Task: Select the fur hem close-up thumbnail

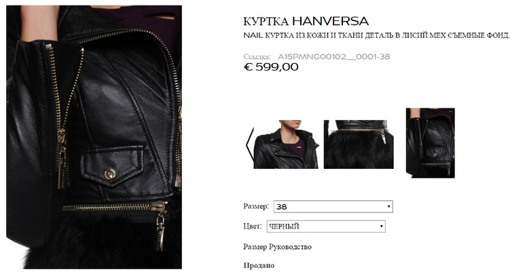Action: [x=359, y=144]
